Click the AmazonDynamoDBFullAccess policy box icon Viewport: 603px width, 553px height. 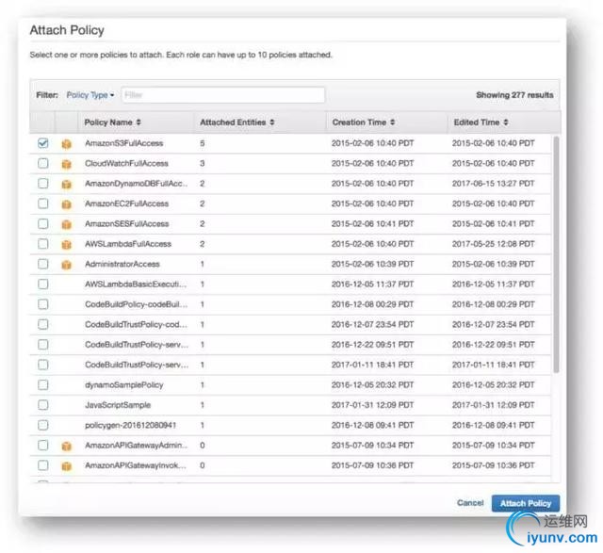click(66, 184)
